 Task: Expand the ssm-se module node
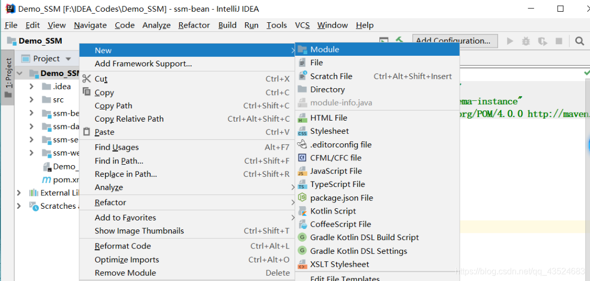[x=32, y=140]
